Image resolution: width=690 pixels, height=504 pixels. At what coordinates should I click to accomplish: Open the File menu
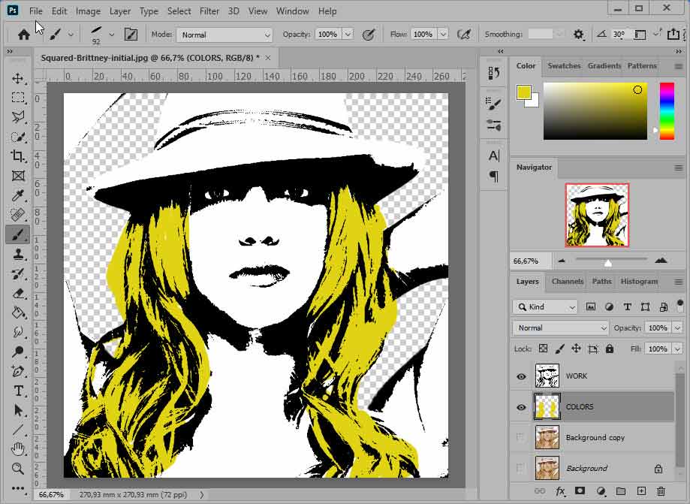tap(35, 11)
